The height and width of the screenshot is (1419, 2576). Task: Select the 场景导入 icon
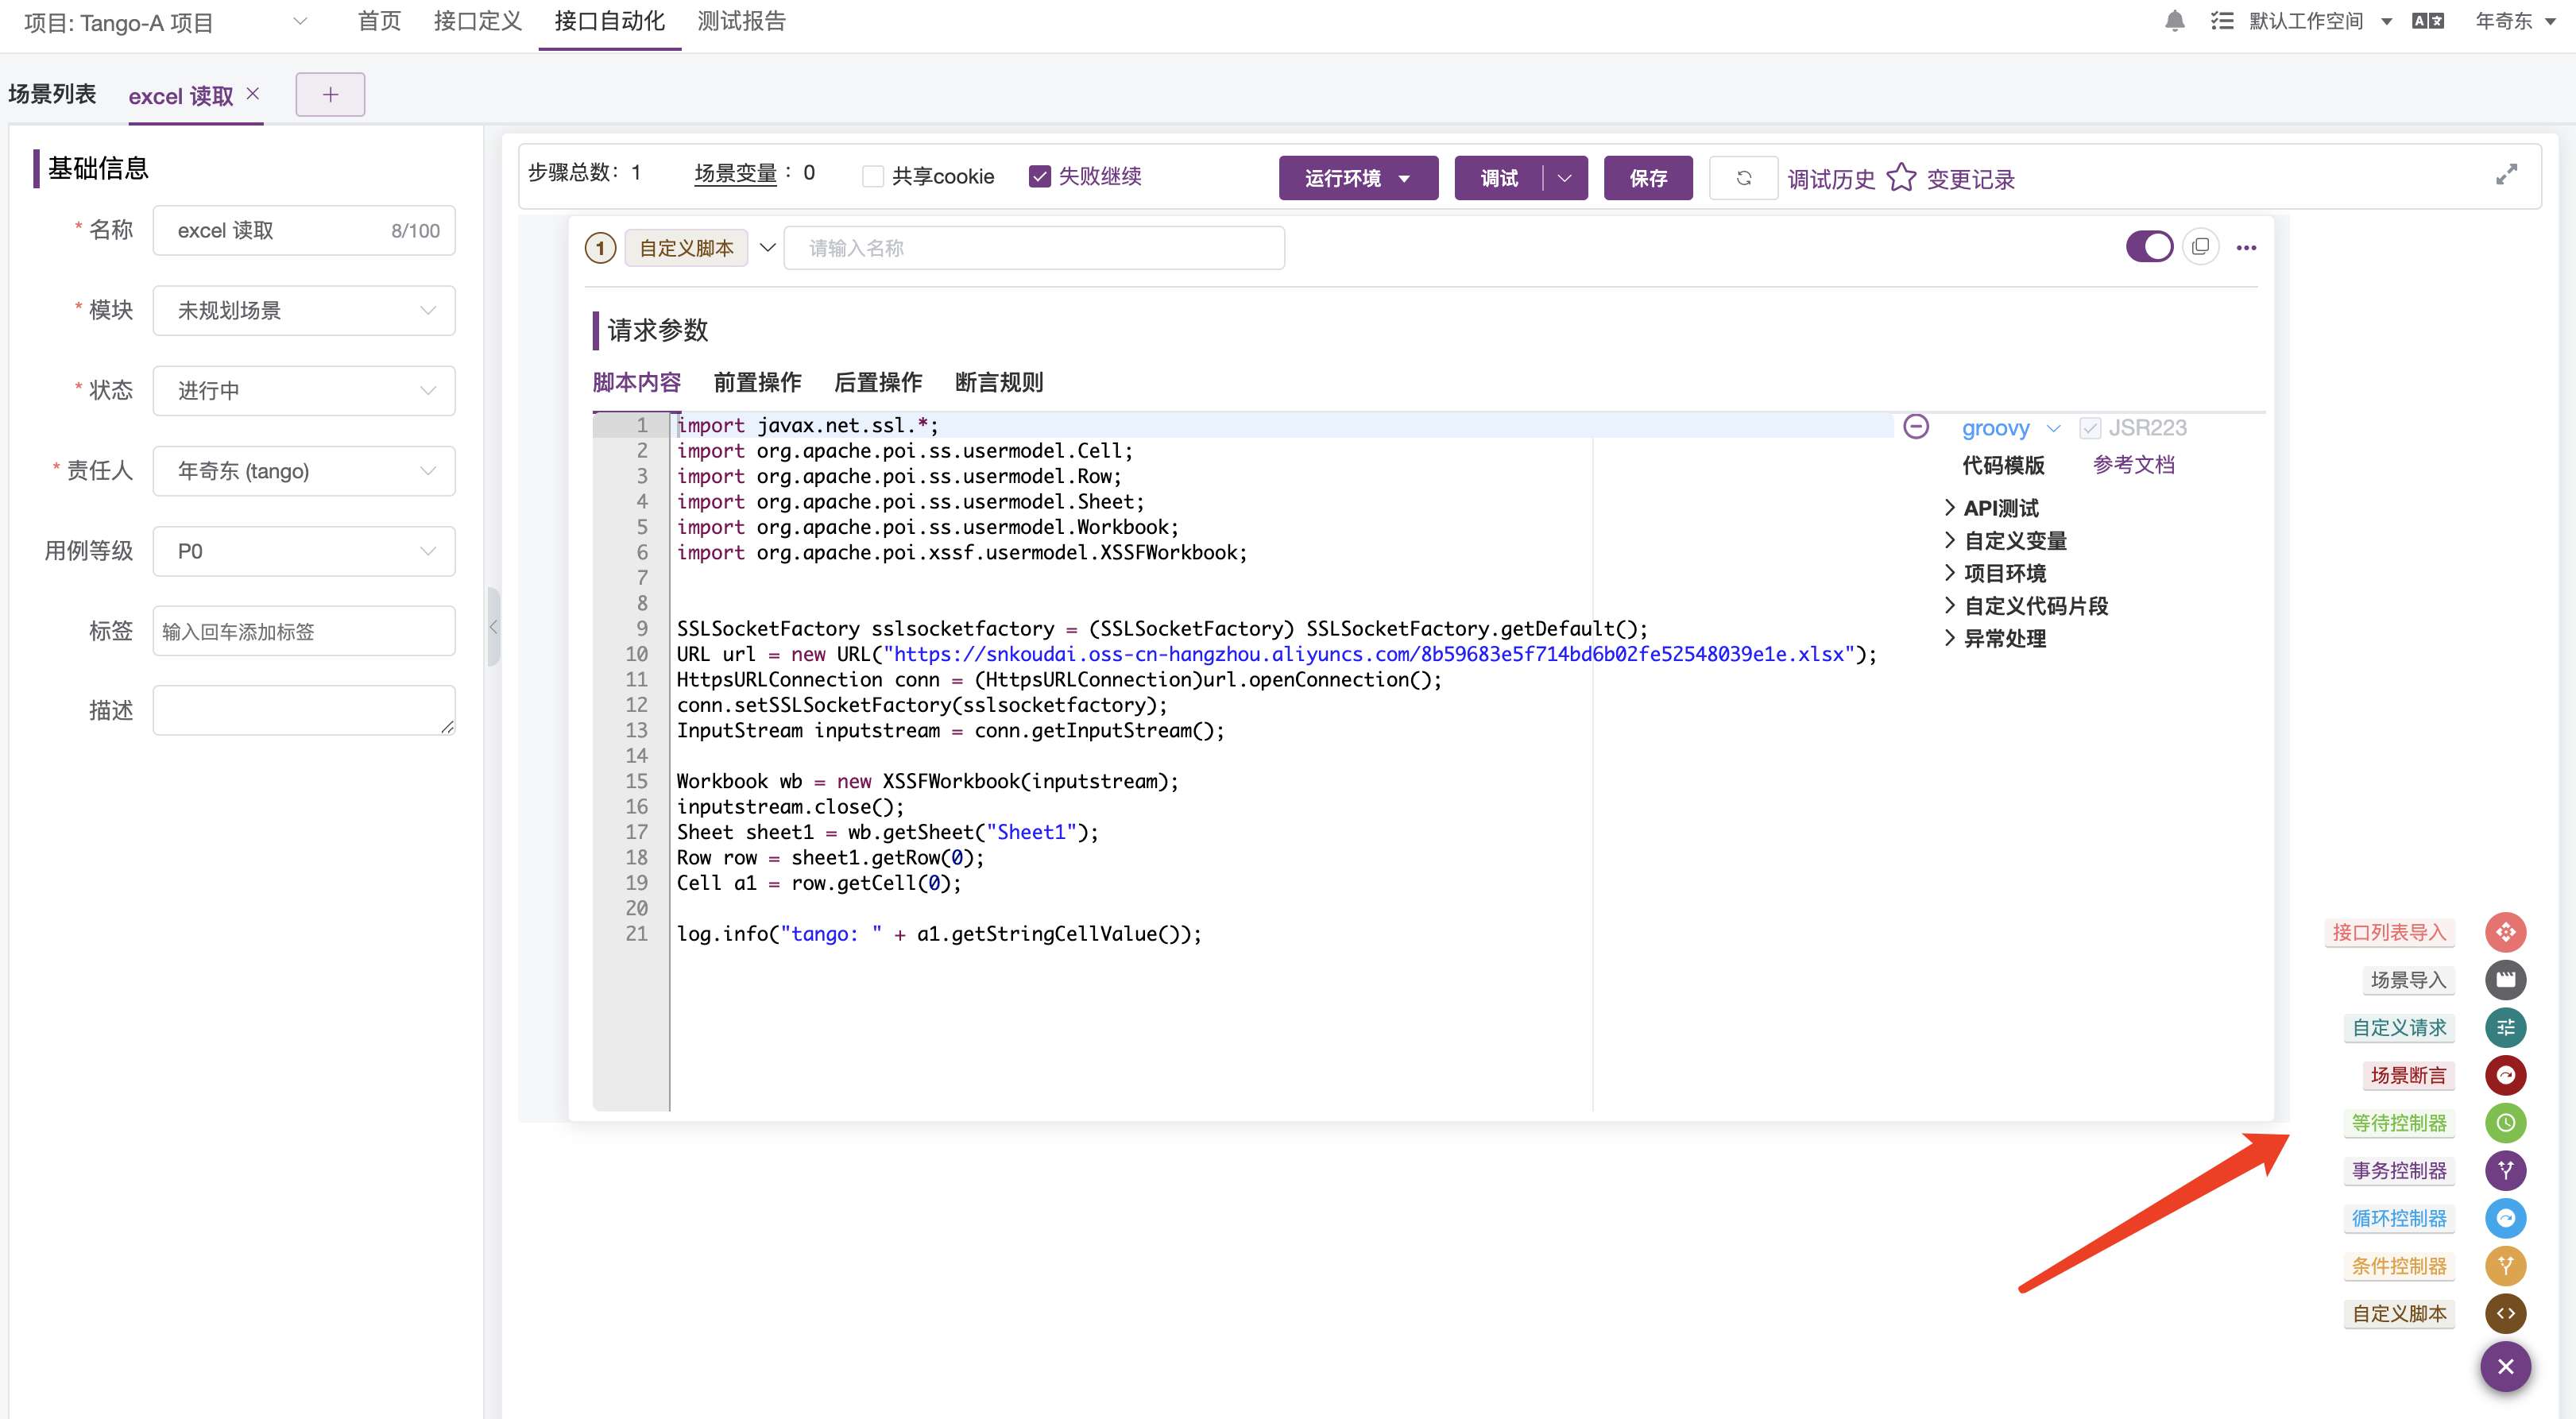(2506, 980)
